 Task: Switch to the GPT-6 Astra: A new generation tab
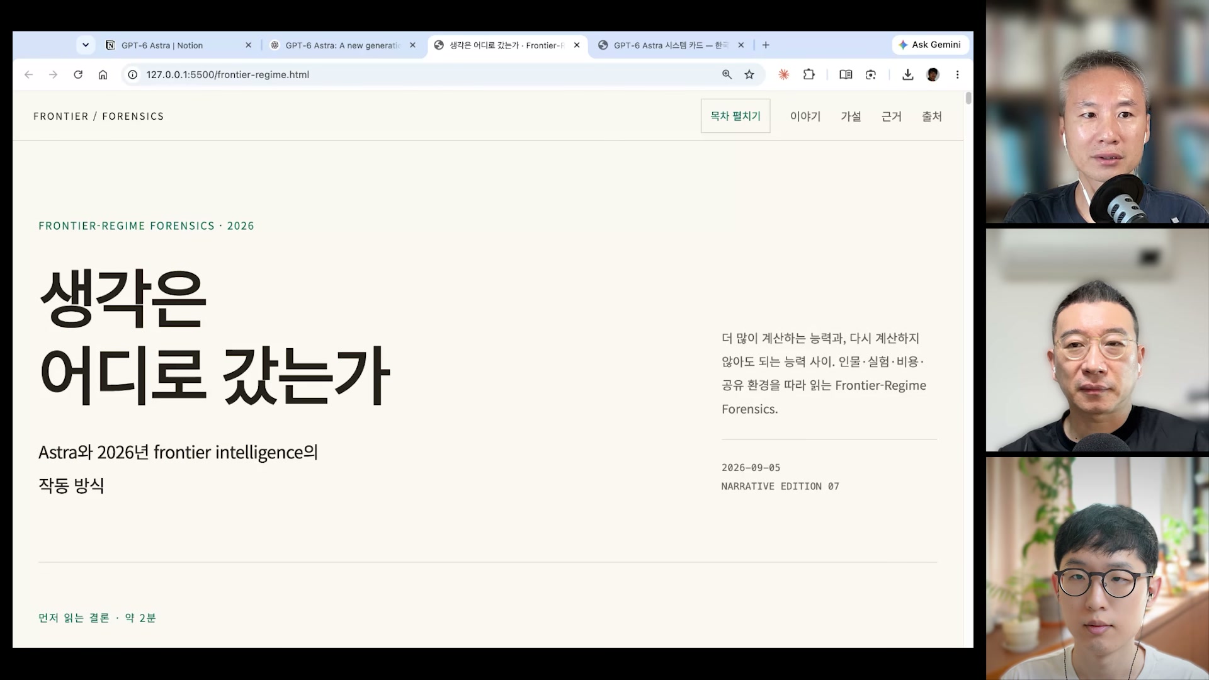(343, 45)
